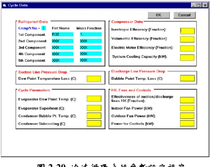Maximize the Cycle Data window
This screenshot has width=210, height=167.
(199, 6)
